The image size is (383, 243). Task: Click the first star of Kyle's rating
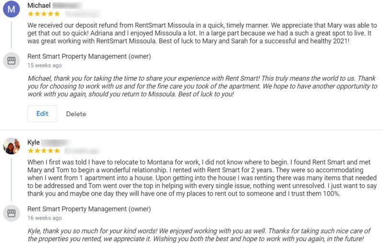31,151
